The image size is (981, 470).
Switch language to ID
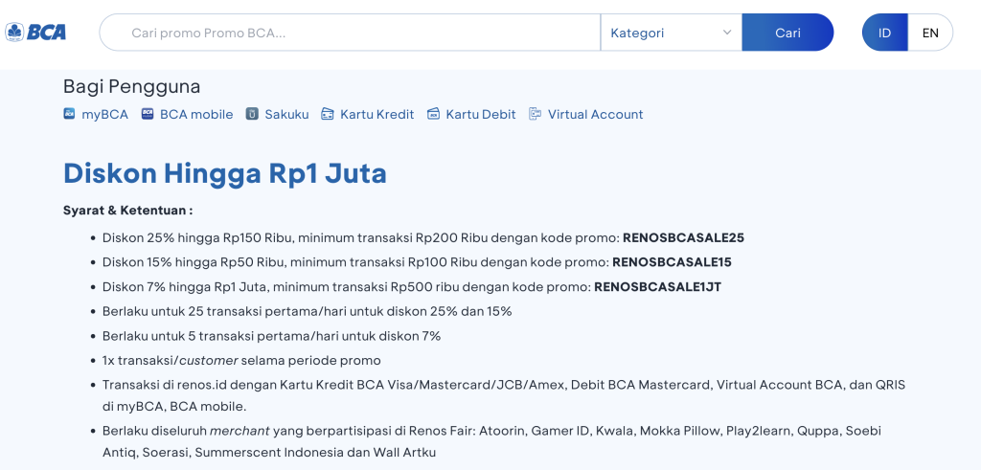coord(884,33)
